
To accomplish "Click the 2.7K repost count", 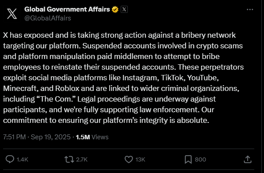I will [x=82, y=160].
